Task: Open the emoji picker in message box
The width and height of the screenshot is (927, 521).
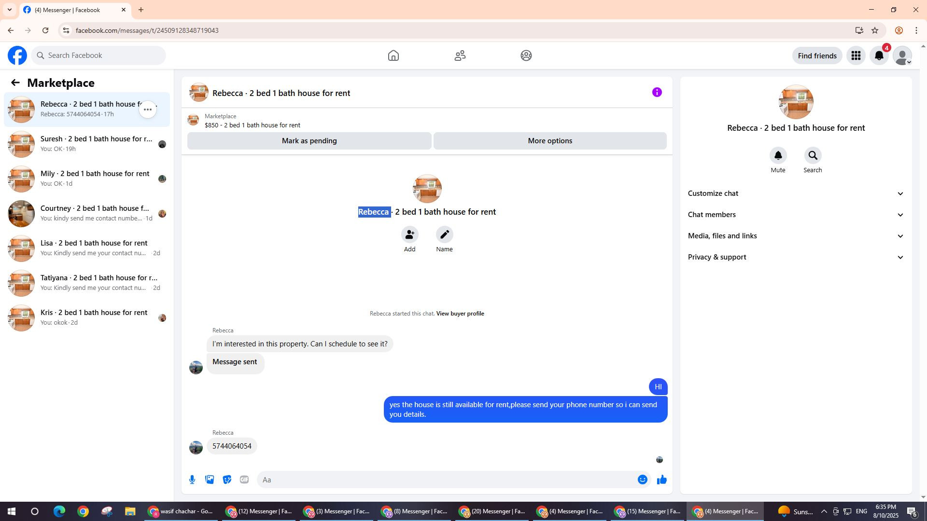Action: coord(642,480)
